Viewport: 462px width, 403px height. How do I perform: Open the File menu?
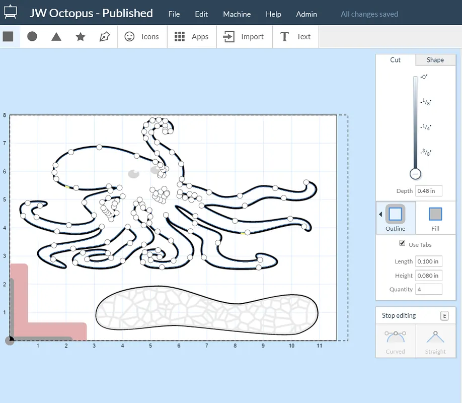(174, 14)
